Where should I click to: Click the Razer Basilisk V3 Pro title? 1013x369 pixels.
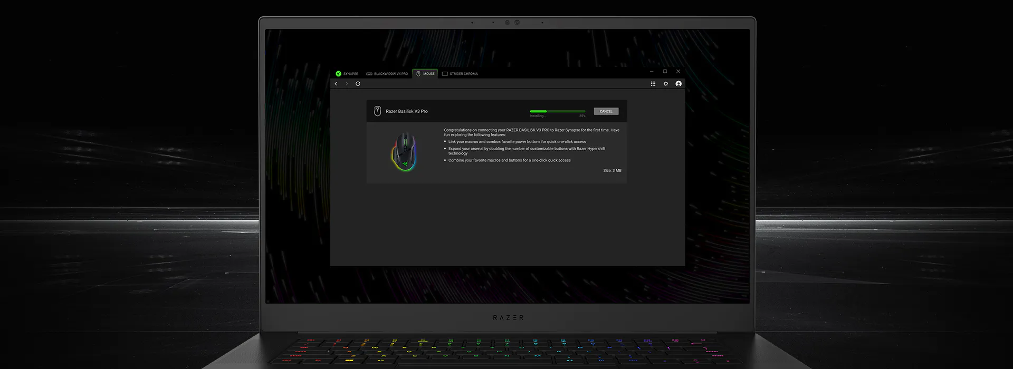(407, 111)
